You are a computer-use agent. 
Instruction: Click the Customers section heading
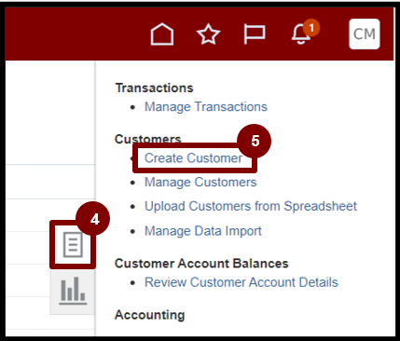[x=148, y=139]
